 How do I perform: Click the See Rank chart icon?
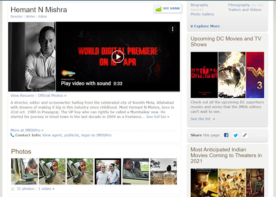pos(158,8)
